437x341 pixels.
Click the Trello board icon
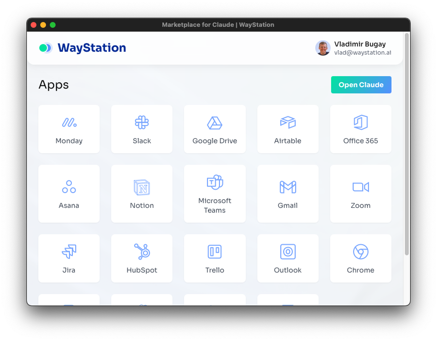[x=215, y=251]
